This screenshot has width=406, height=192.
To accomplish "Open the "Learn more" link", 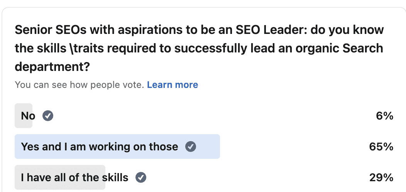I will pos(173,85).
